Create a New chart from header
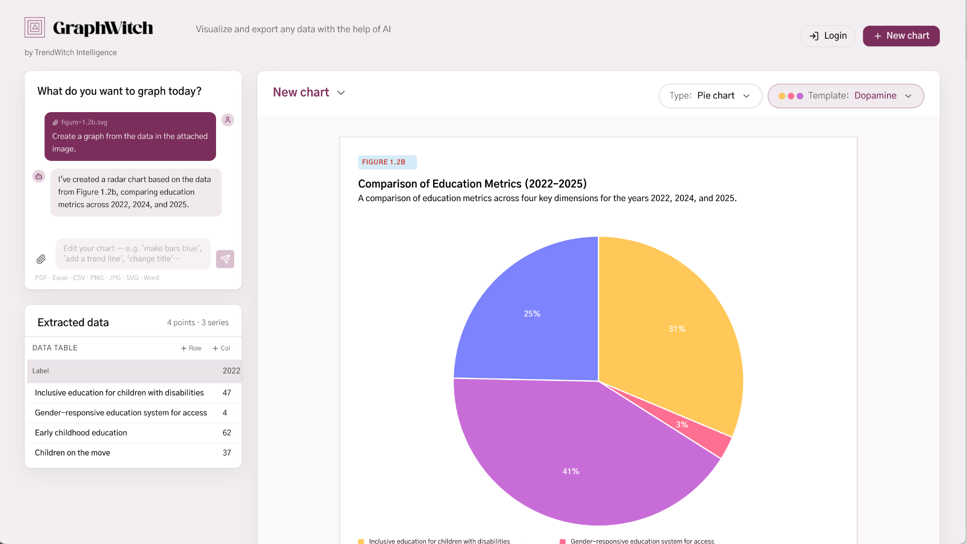The image size is (967, 544). click(901, 36)
